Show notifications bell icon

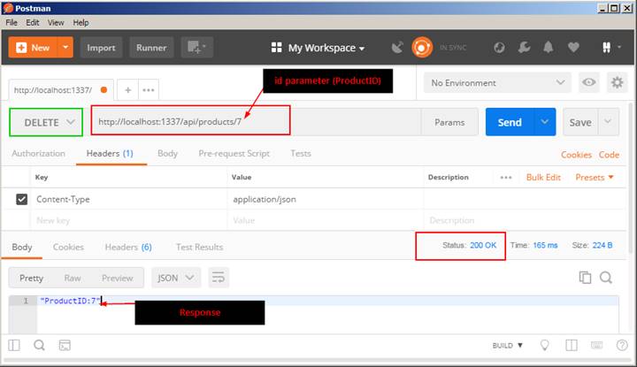click(x=549, y=48)
